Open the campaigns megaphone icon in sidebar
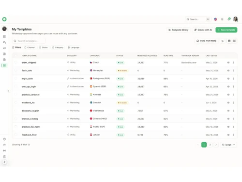The height and width of the screenshot is (182, 242). coord(4,48)
